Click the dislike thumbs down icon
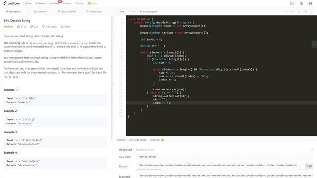Viewport: 317px width, 178px height. point(31,26)
